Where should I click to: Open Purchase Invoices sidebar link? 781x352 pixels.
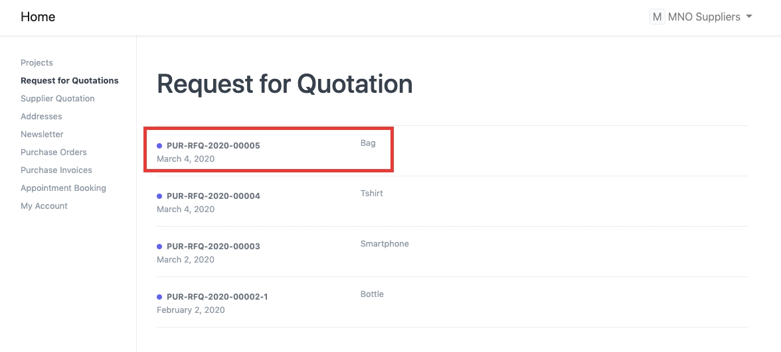click(x=56, y=170)
